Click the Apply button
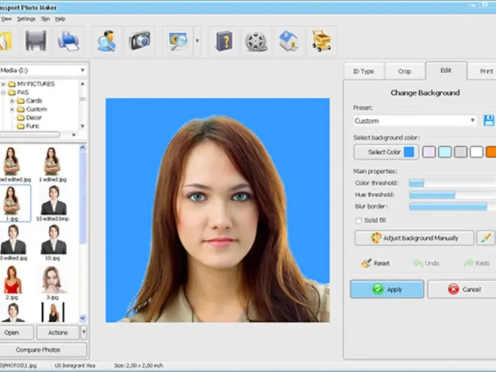This screenshot has height=372, width=496. tap(387, 290)
